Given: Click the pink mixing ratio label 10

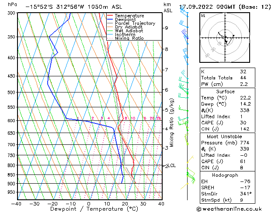Looking at the screenshot, I should pyautogui.click(x=133, y=118).
